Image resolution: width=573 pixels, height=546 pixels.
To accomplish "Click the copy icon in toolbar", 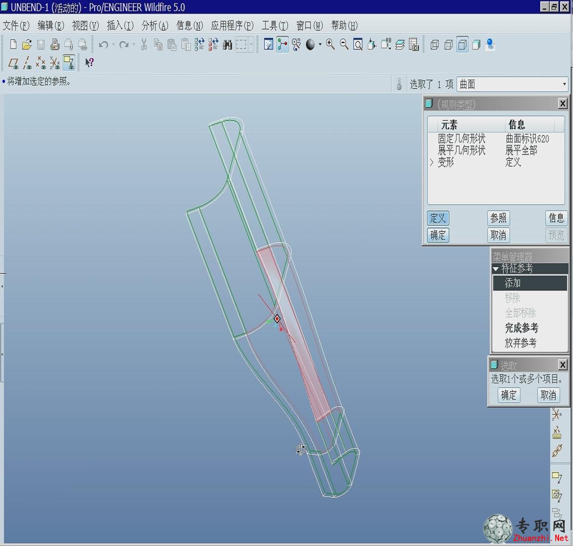I will (158, 45).
